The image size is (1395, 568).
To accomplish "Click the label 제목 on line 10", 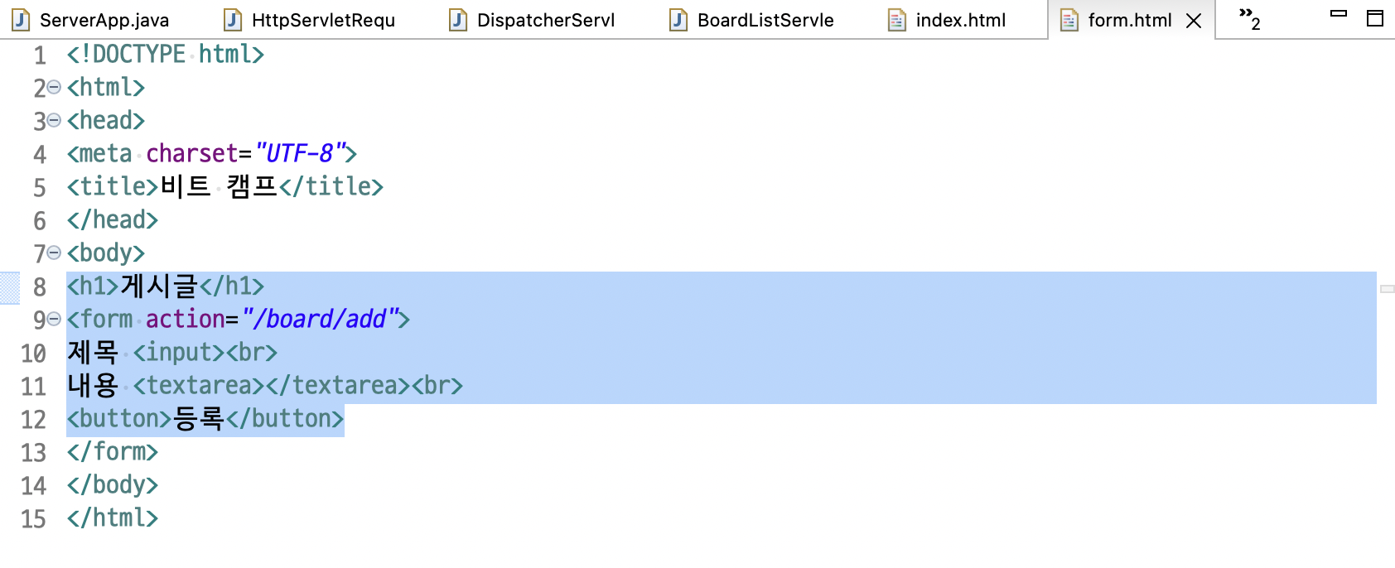I will (93, 352).
